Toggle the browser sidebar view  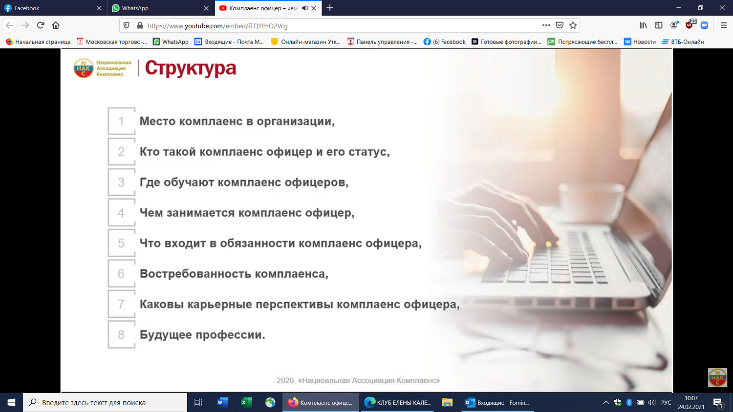click(x=658, y=25)
